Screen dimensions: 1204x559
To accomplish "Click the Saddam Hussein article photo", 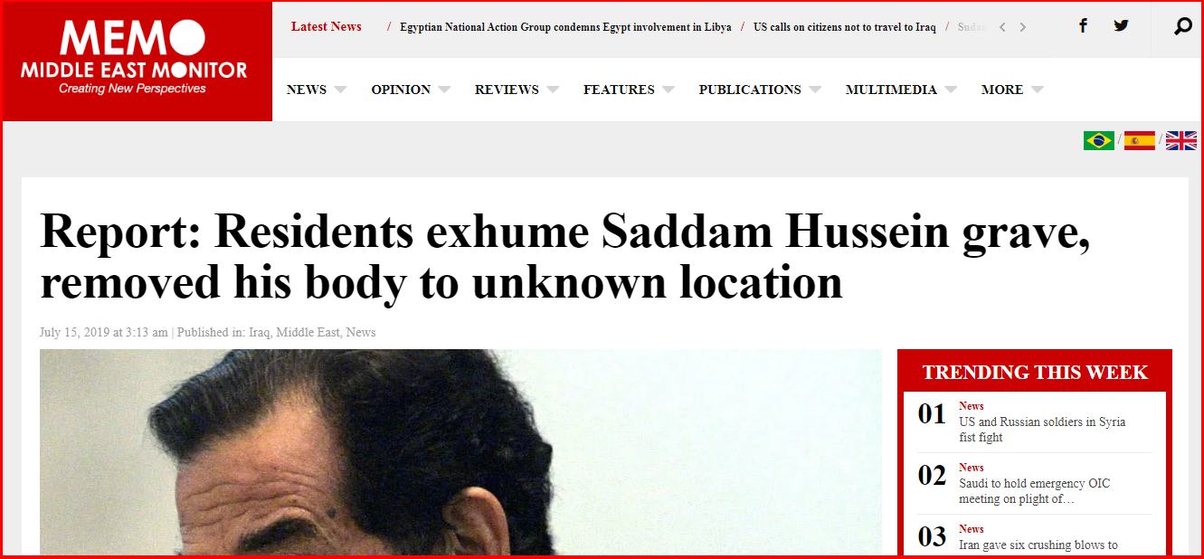I will 460,452.
